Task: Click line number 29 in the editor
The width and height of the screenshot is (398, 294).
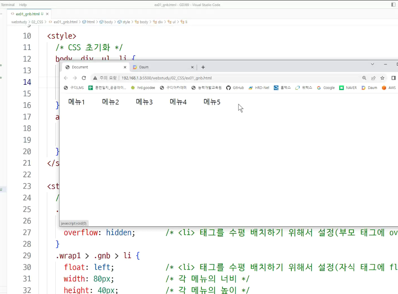Action: tap(27, 256)
